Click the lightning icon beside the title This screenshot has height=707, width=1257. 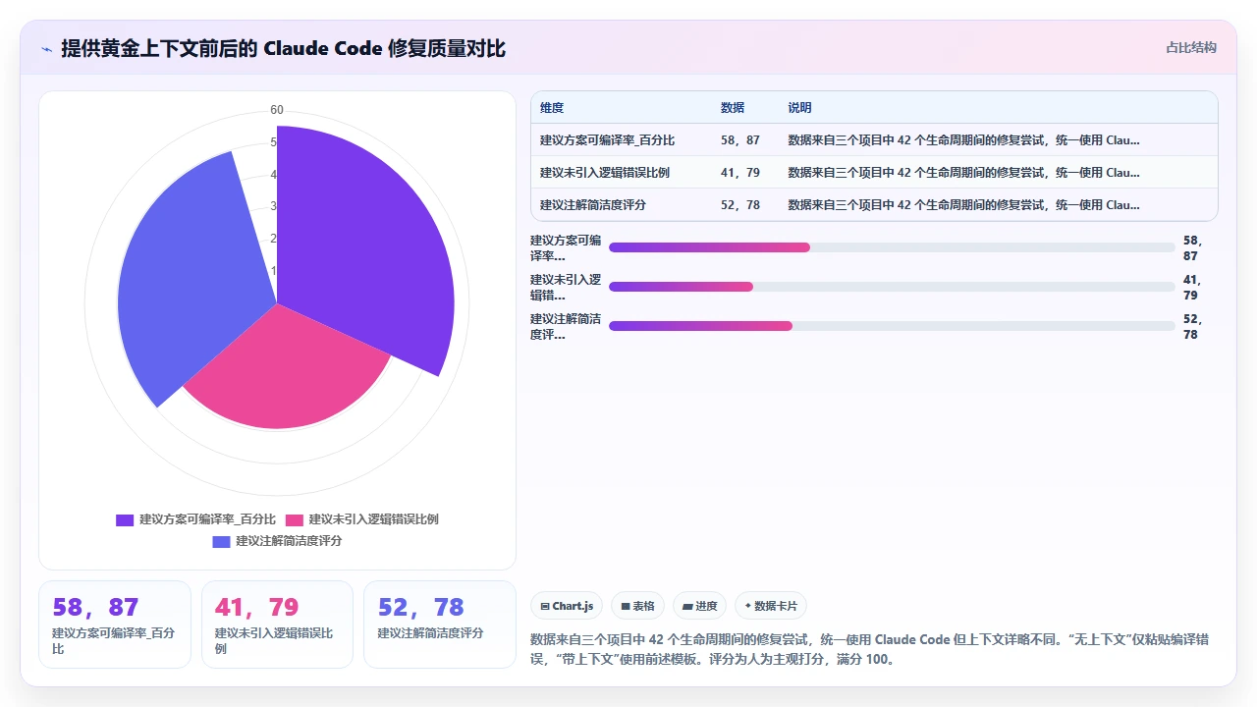(46, 48)
